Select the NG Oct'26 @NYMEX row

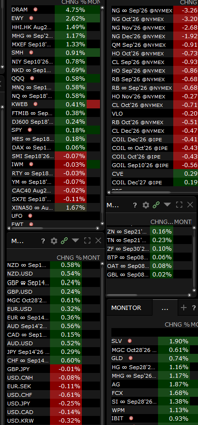coord(155,19)
